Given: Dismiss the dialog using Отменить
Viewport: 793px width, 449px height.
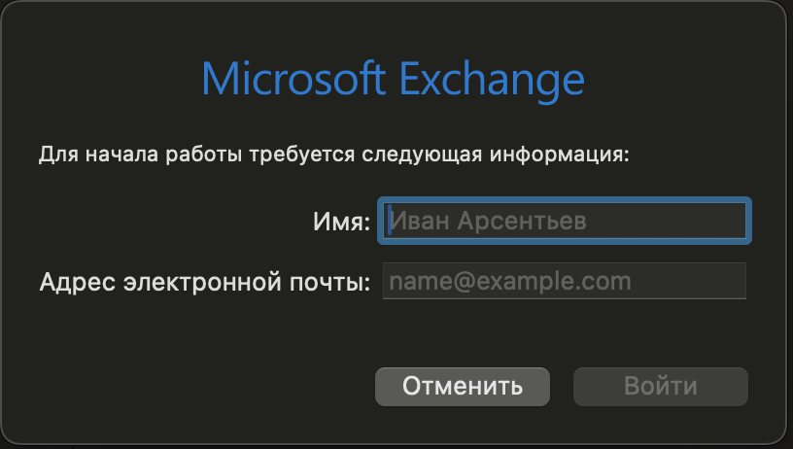Looking at the screenshot, I should click(463, 386).
